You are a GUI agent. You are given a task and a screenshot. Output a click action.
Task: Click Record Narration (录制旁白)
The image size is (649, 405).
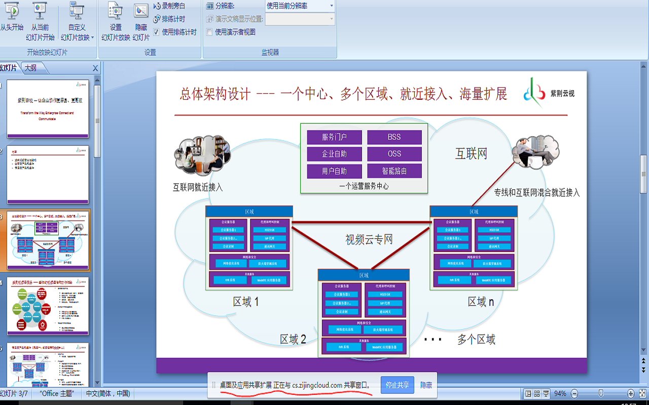(169, 6)
